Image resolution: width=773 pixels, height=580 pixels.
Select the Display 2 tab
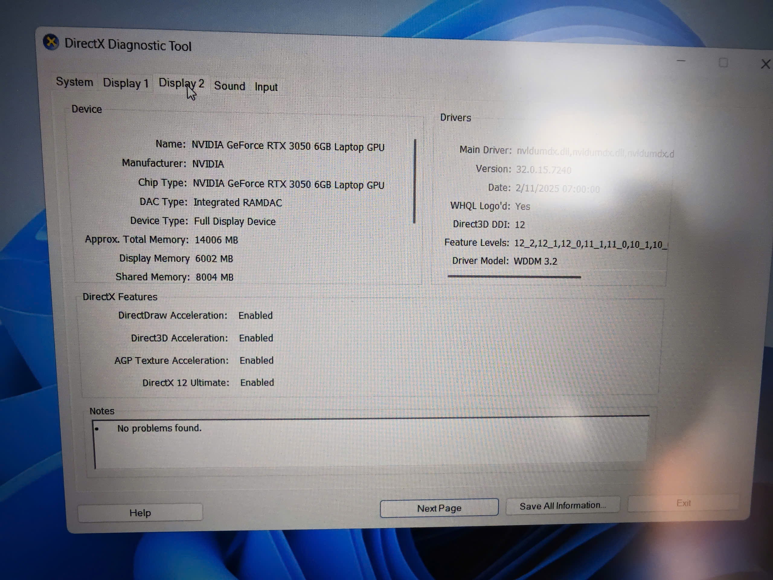[x=181, y=84]
